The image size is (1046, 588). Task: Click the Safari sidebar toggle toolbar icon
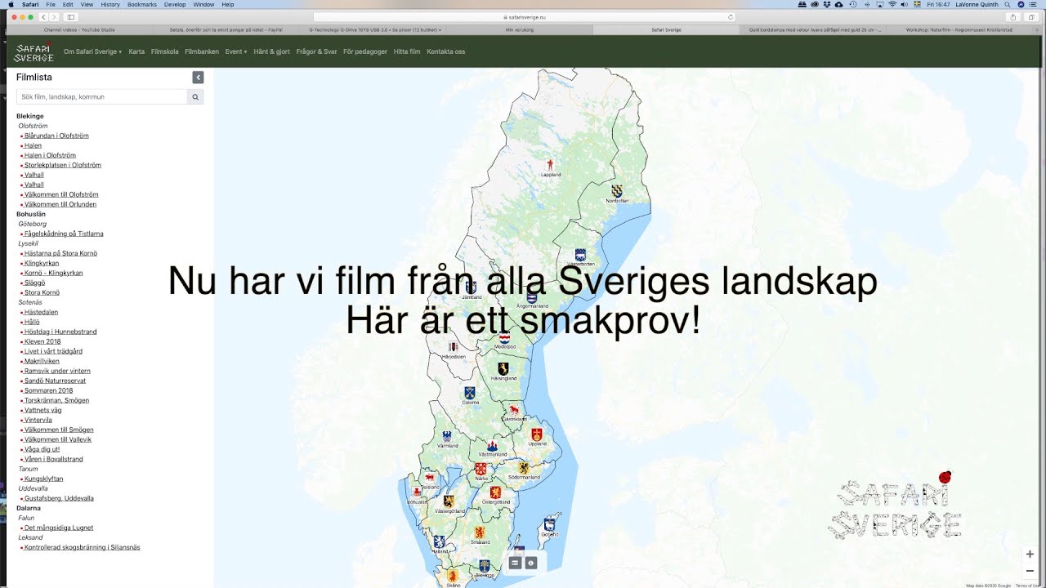[71, 16]
